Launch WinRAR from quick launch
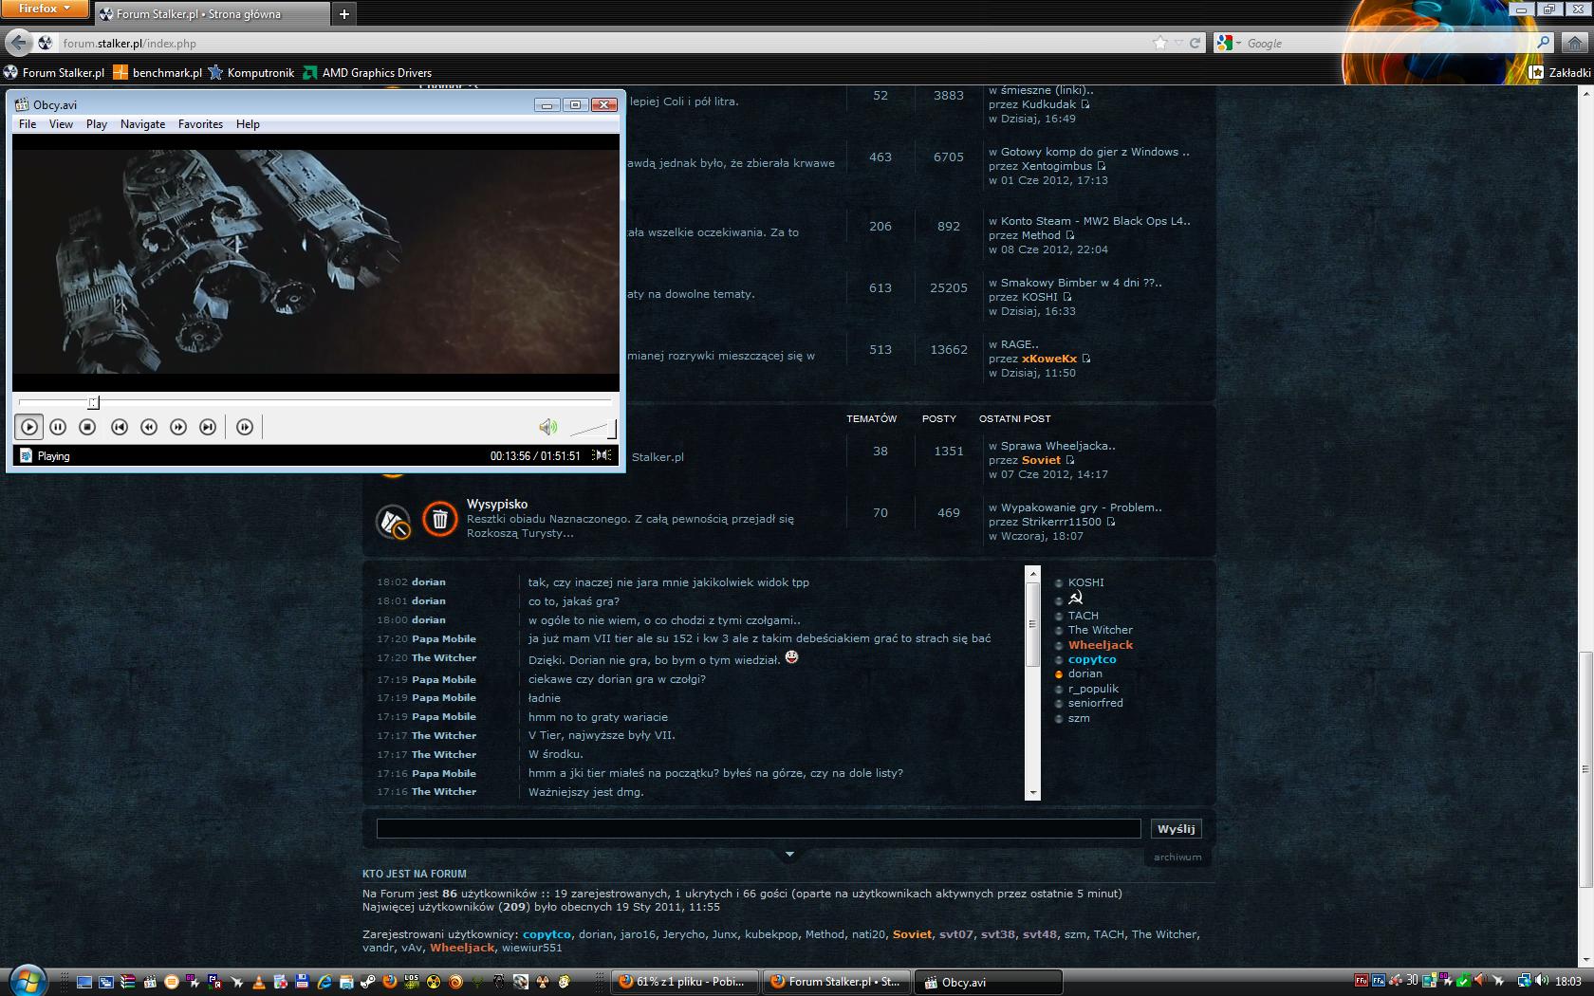The image size is (1594, 996). click(x=127, y=983)
